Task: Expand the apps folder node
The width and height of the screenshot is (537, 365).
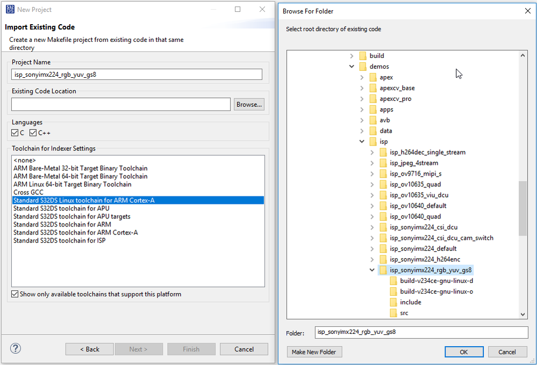Action: click(362, 109)
